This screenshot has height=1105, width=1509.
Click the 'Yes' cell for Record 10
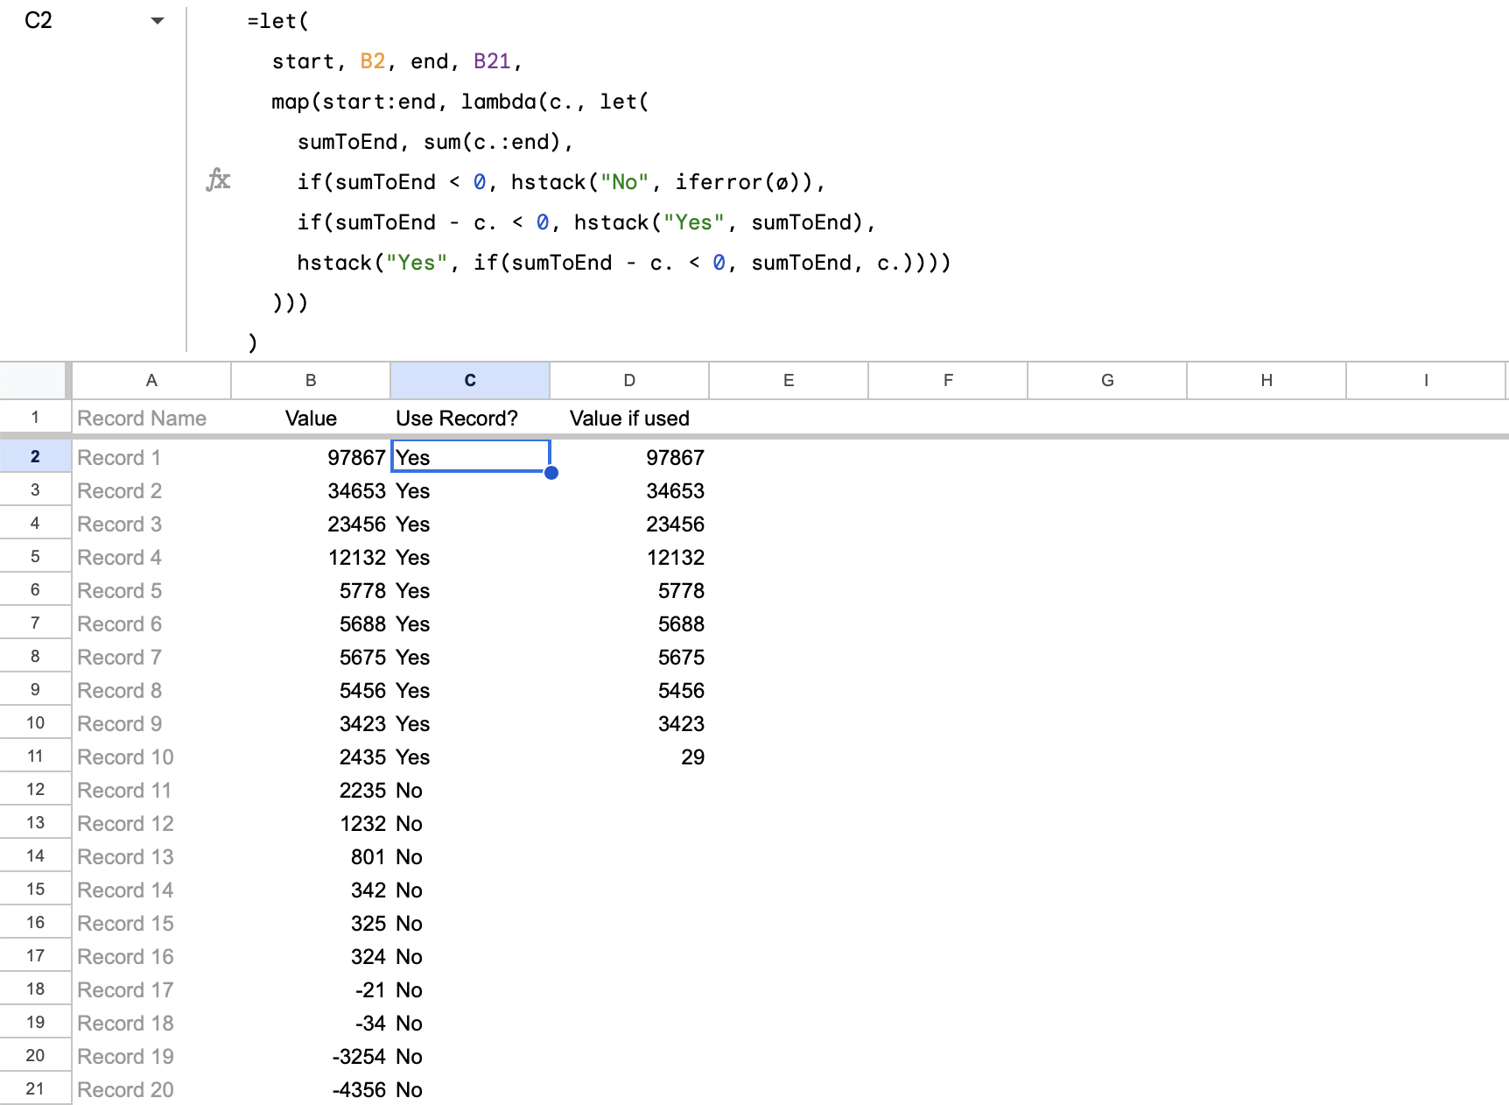pos(470,757)
